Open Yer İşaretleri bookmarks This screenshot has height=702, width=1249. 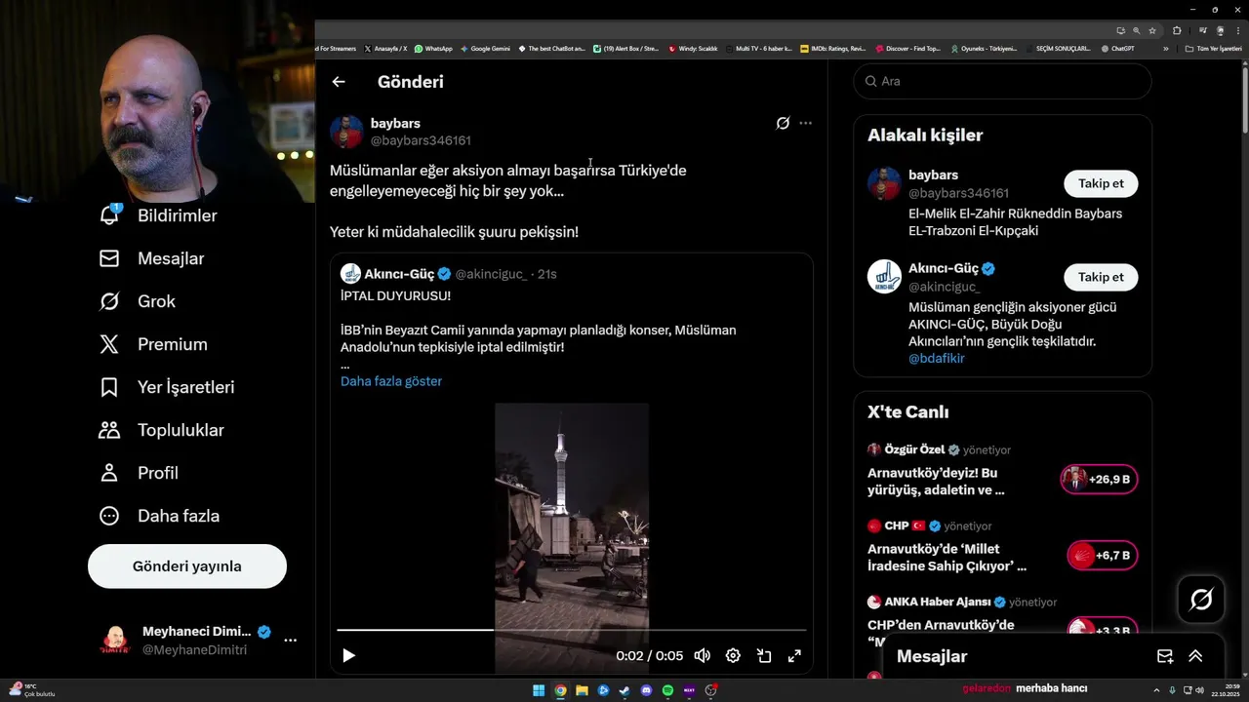point(167,387)
